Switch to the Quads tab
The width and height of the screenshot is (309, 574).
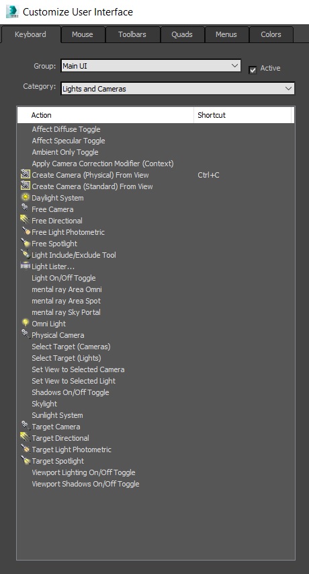coord(182,34)
